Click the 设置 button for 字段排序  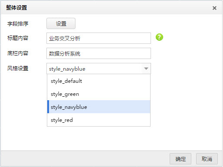tap(61, 23)
